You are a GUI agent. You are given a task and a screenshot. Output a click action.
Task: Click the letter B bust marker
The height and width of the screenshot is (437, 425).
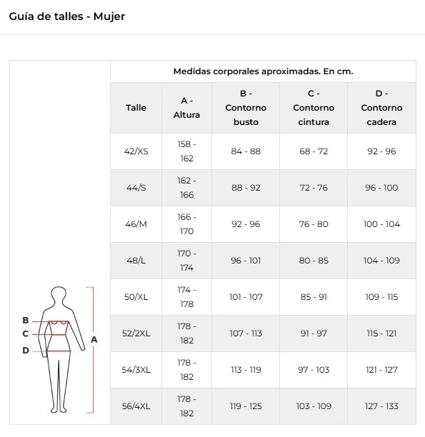[26, 320]
